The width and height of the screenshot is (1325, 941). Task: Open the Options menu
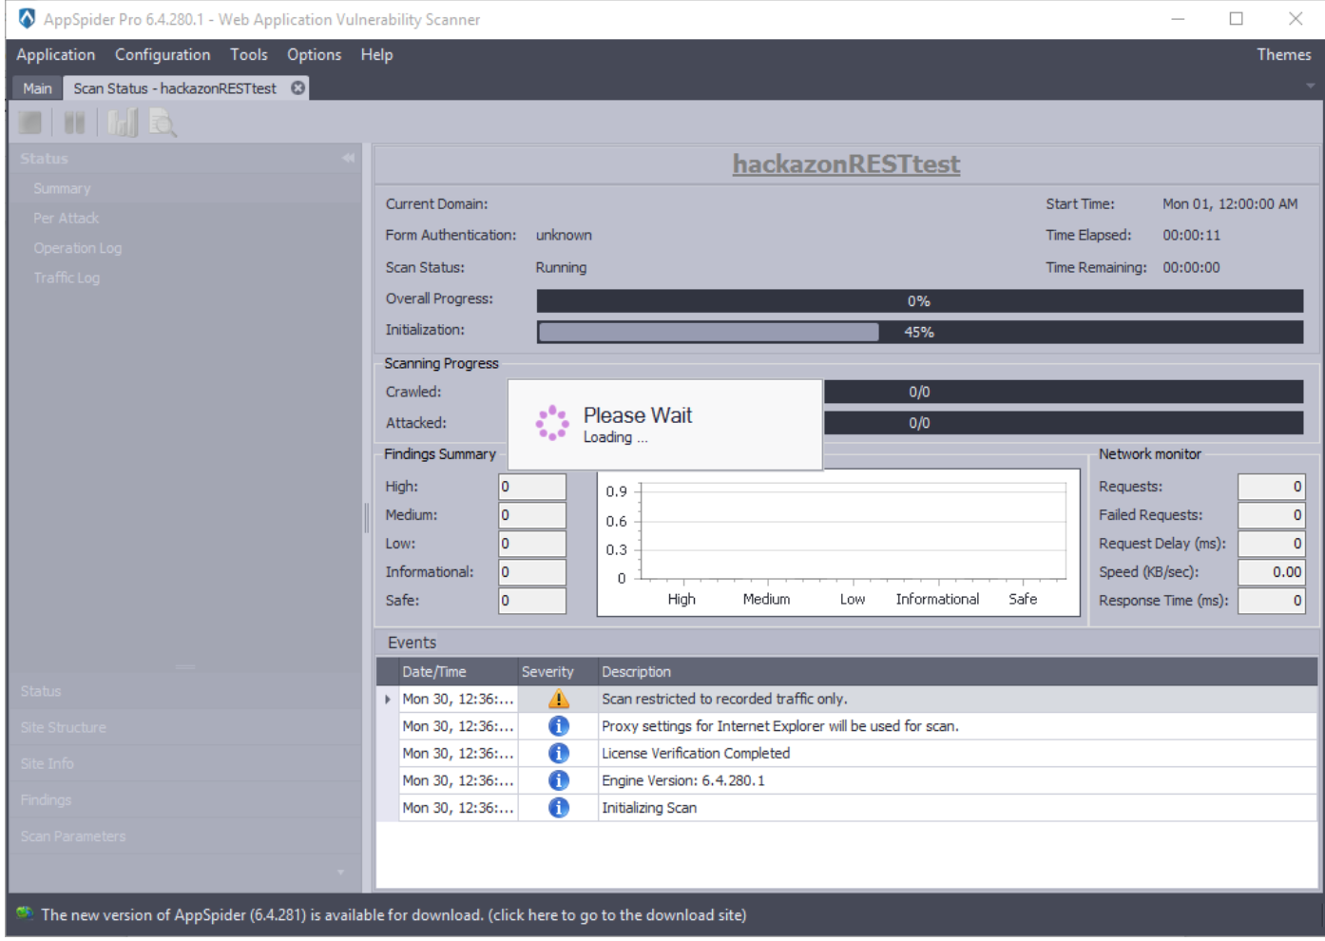[x=315, y=55]
